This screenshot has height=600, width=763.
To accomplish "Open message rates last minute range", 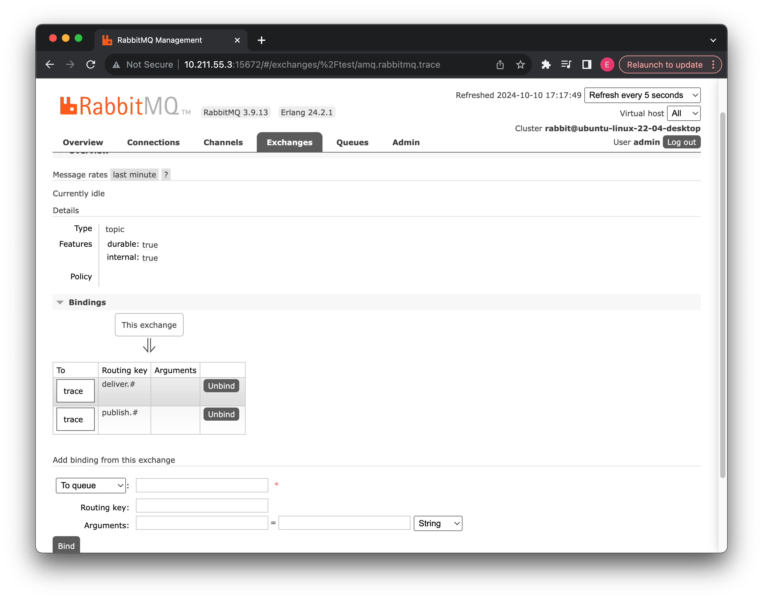I will (x=134, y=175).
